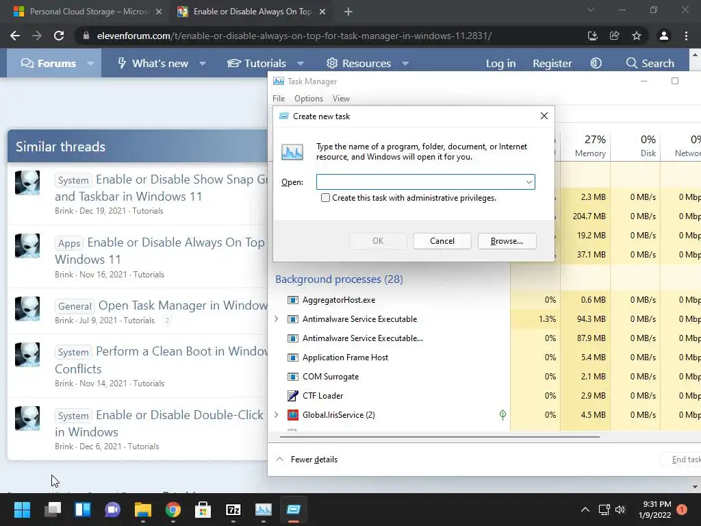Open the Chat taskbar icon

(x=113, y=510)
